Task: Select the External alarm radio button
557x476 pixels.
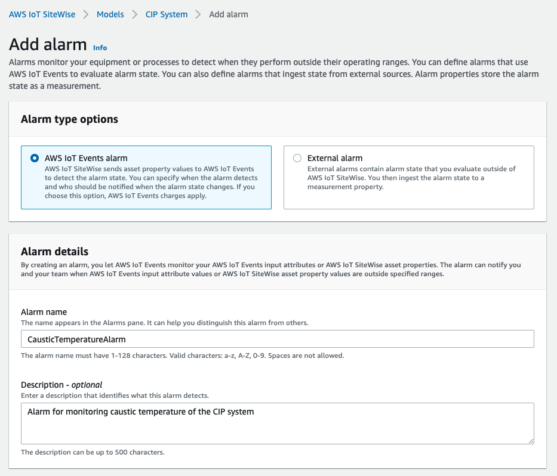Action: coord(297,157)
